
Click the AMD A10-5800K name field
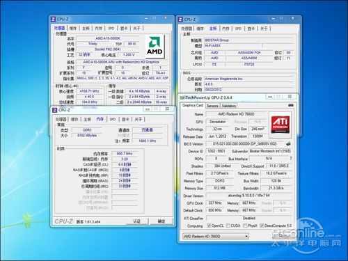[x=108, y=38]
